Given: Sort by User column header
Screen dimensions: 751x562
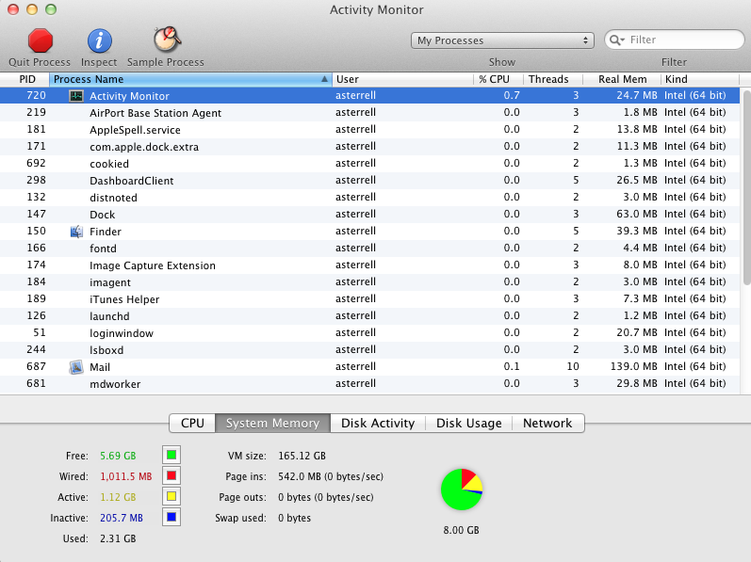Looking at the screenshot, I should pyautogui.click(x=402, y=79).
